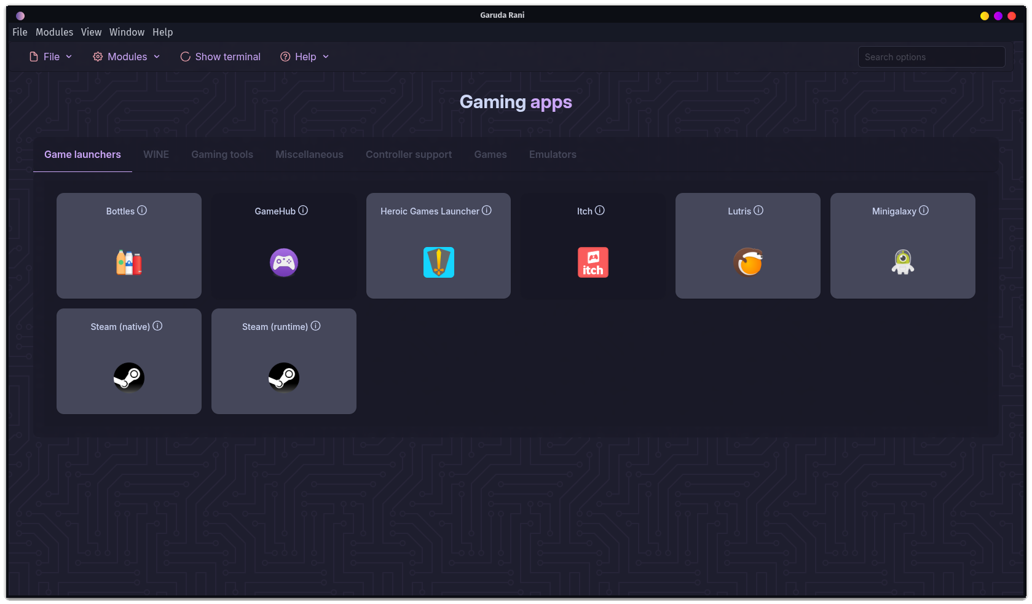Open the info icon beside Steam (native)
This screenshot has height=604, width=1032.
tap(157, 326)
